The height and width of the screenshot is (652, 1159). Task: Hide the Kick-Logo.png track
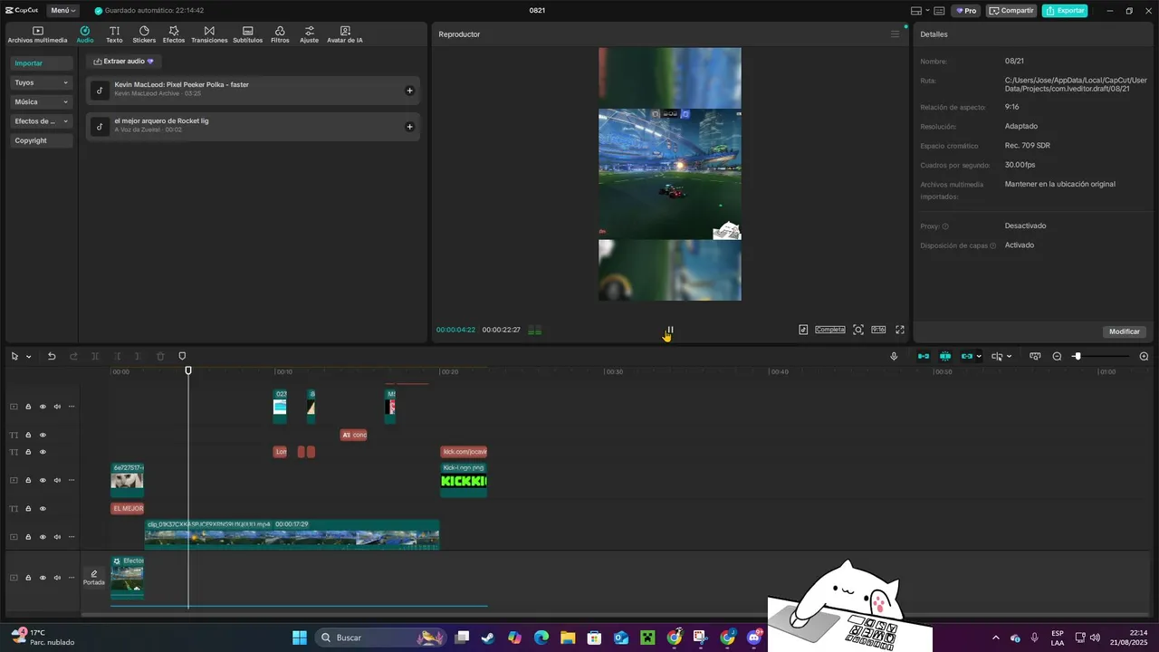[43, 481]
